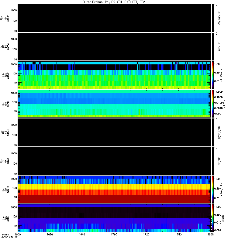Click the "hhmm" time format label

click(x=5, y=234)
